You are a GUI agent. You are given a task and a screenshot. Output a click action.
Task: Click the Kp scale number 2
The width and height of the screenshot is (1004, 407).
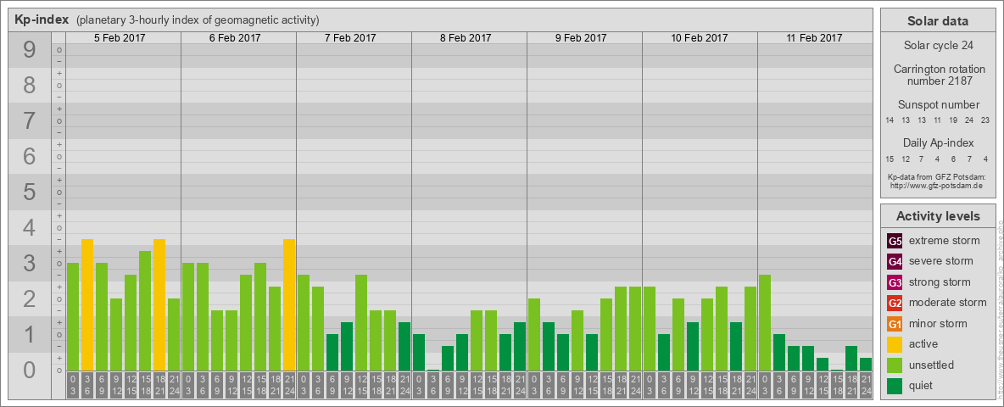coord(29,298)
